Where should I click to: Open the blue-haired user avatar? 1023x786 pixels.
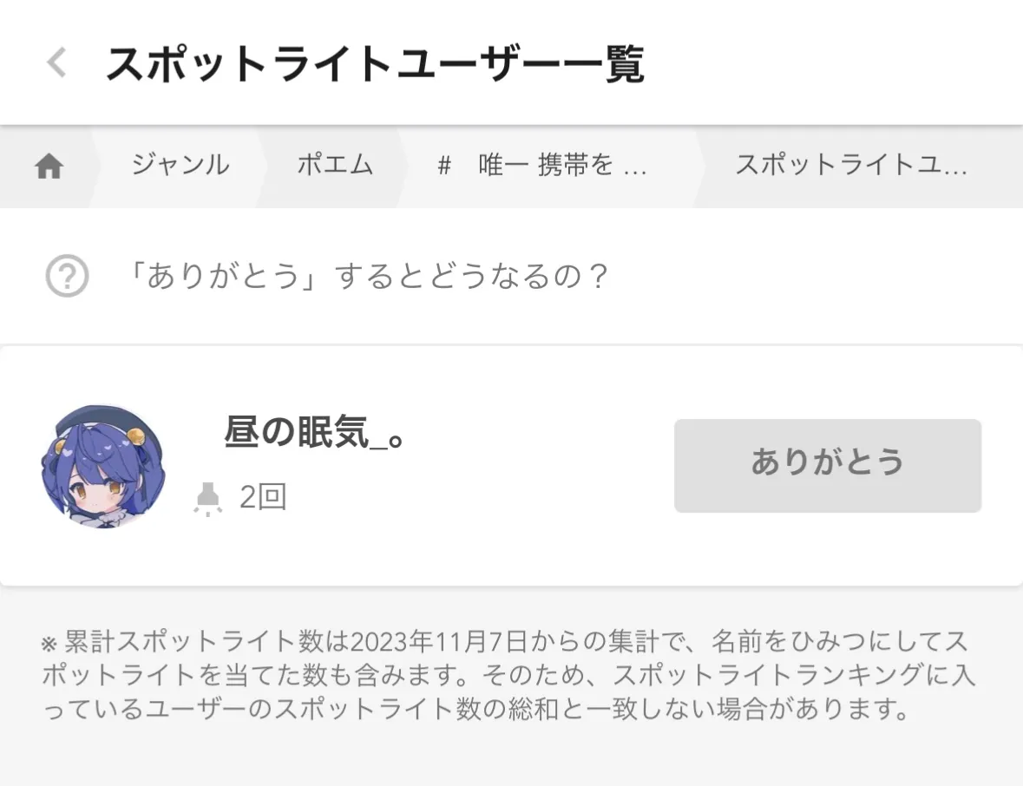pos(103,466)
